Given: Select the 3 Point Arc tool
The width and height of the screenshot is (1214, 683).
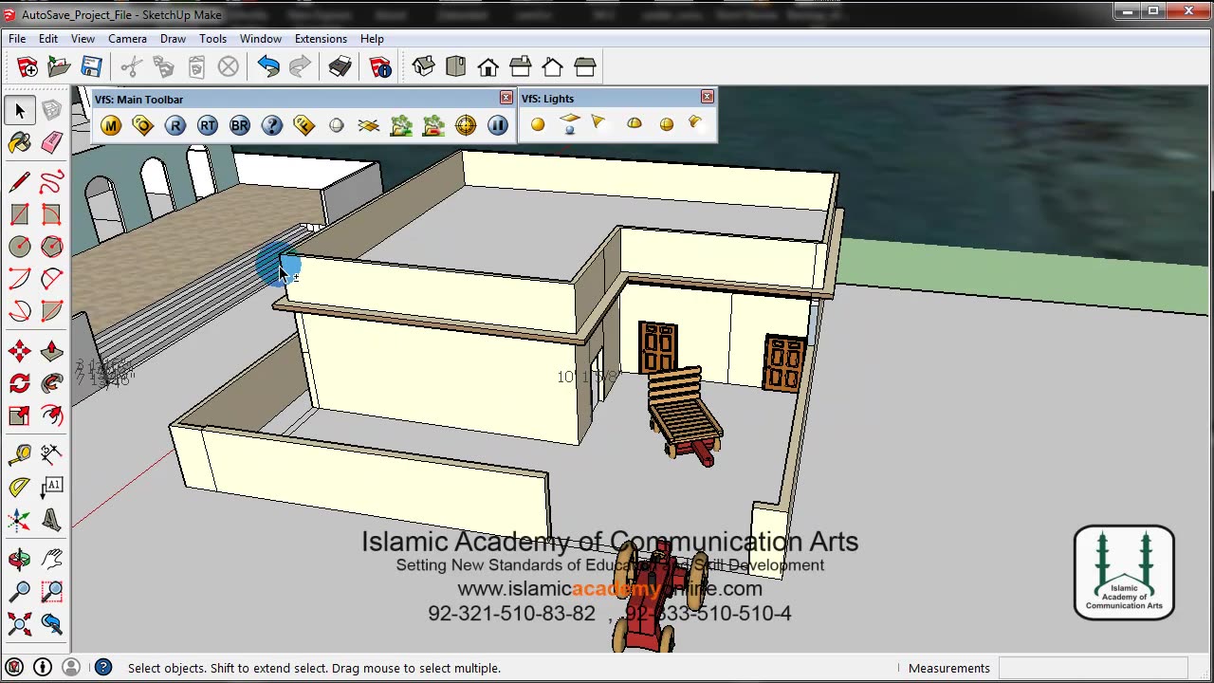Looking at the screenshot, I should click(20, 311).
